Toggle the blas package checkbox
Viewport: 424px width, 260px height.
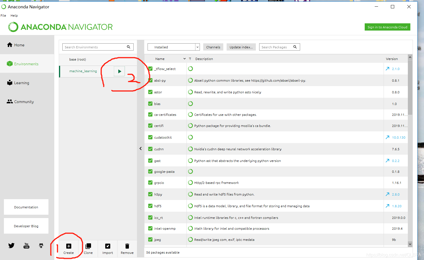(150, 104)
